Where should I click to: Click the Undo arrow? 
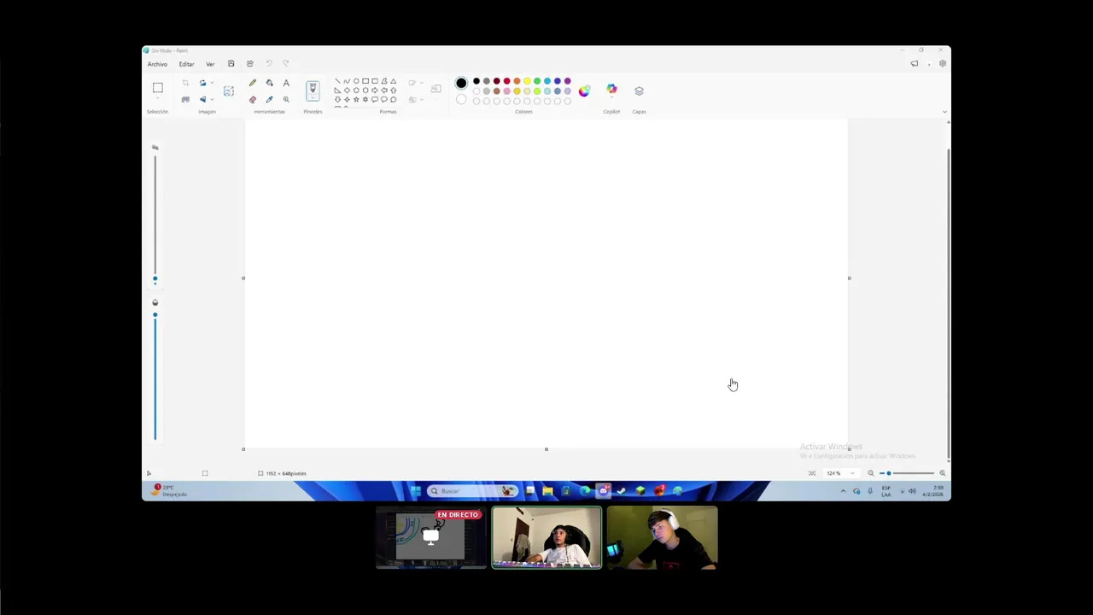(269, 64)
